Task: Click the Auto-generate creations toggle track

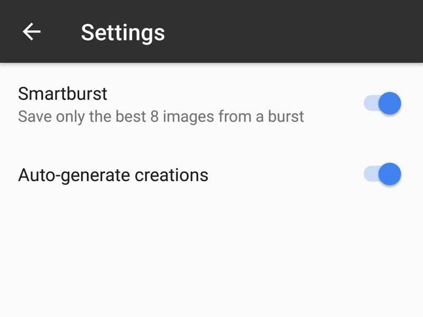Action: (x=370, y=174)
